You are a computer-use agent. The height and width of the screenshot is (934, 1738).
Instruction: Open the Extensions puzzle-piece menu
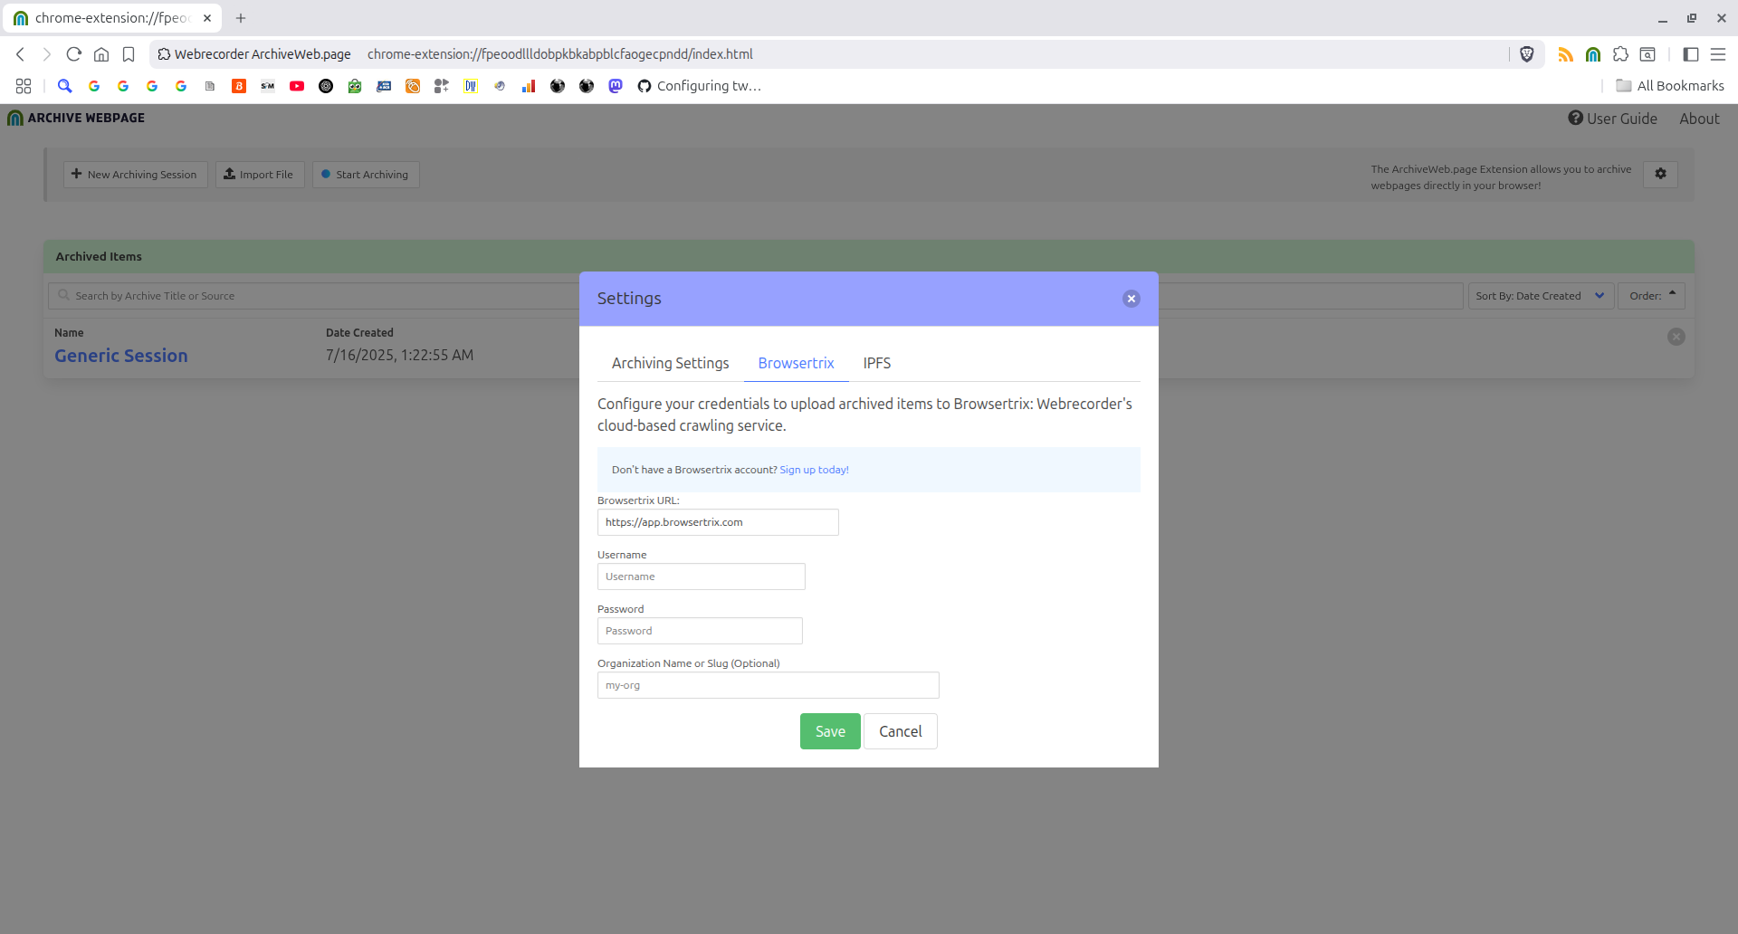pos(1620,54)
